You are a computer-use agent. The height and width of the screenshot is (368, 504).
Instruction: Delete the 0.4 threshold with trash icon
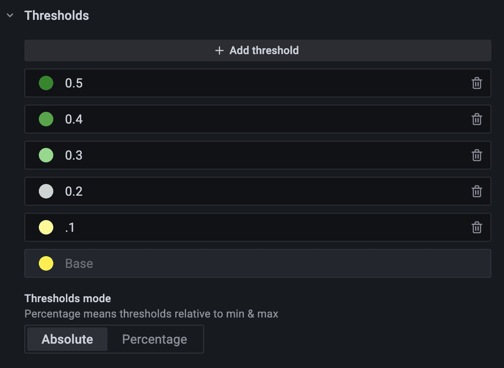476,120
